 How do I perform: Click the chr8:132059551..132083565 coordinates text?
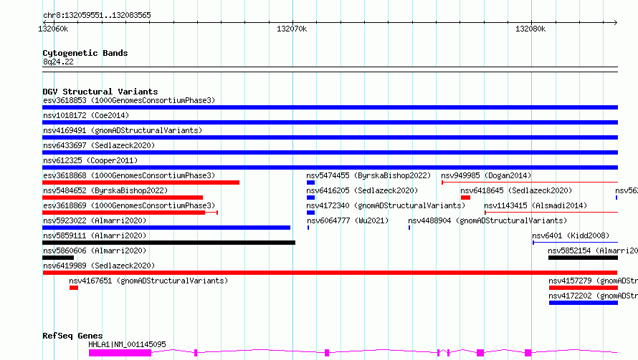click(97, 15)
